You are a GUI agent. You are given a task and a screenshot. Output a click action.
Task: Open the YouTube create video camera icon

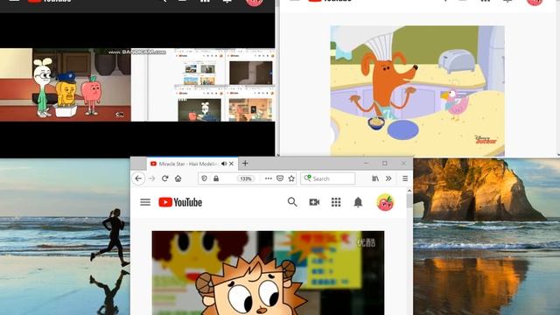(314, 202)
